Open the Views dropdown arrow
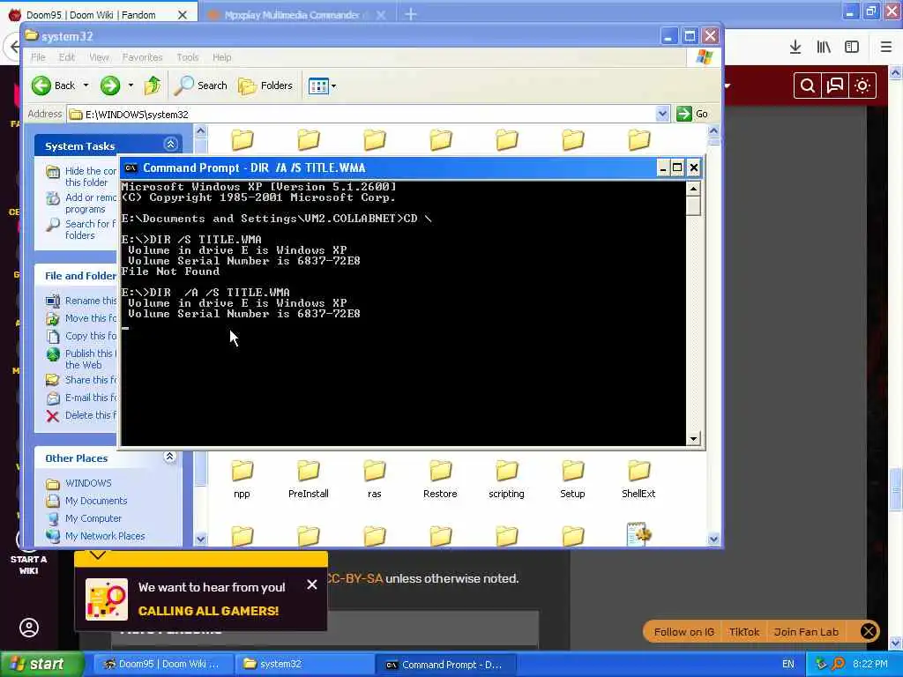This screenshot has width=903, height=677. (333, 86)
